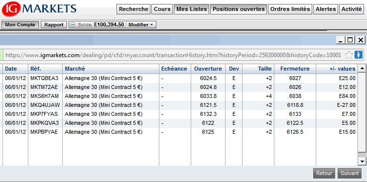
Task: Open the blue info icon
Action: (x=358, y=55)
